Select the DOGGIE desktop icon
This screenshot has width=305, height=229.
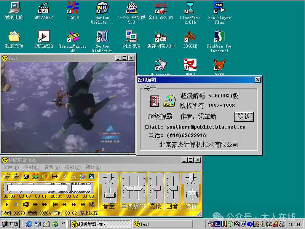pyautogui.click(x=190, y=40)
